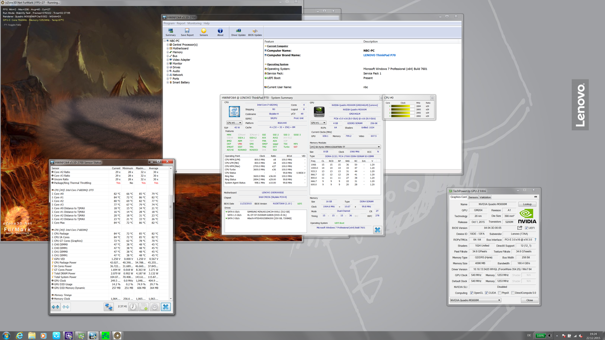The image size is (605, 340).
Task: Open Program menu in HWiNFO64
Action: (169, 23)
